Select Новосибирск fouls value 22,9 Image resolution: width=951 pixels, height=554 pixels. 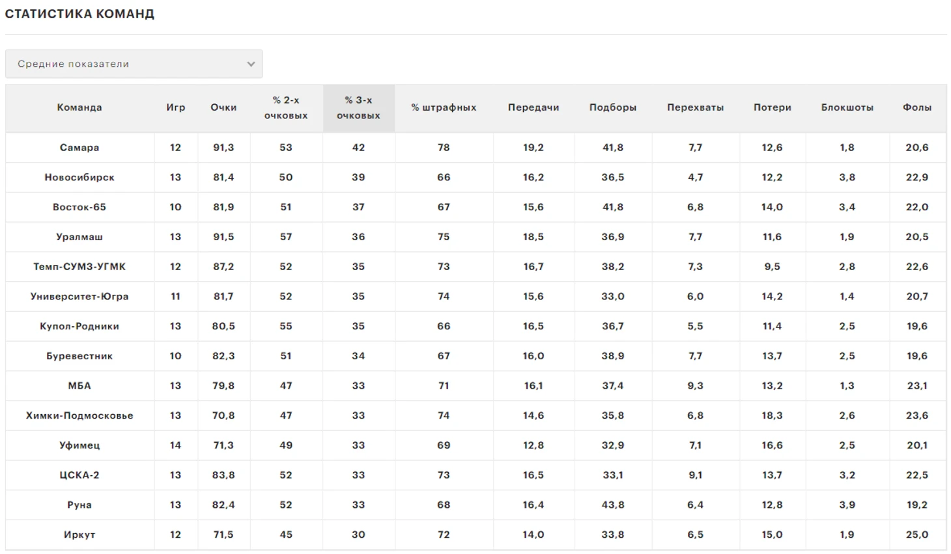pyautogui.click(x=917, y=178)
